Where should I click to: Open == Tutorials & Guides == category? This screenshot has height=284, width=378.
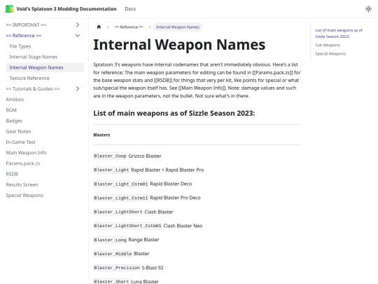pos(33,89)
